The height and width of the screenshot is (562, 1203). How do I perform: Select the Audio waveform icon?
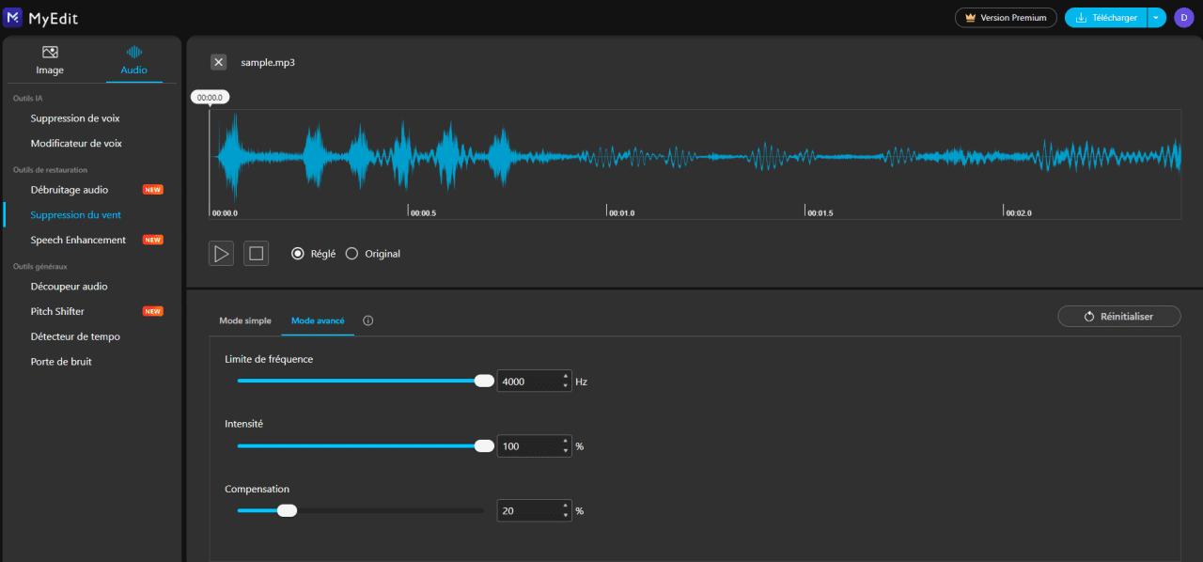coord(133,53)
